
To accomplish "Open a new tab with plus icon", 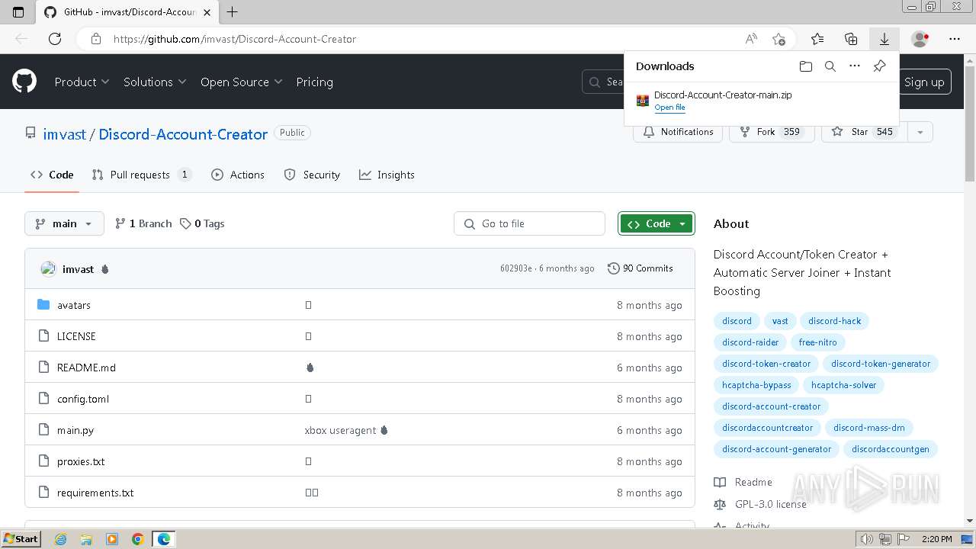I will click(x=233, y=11).
